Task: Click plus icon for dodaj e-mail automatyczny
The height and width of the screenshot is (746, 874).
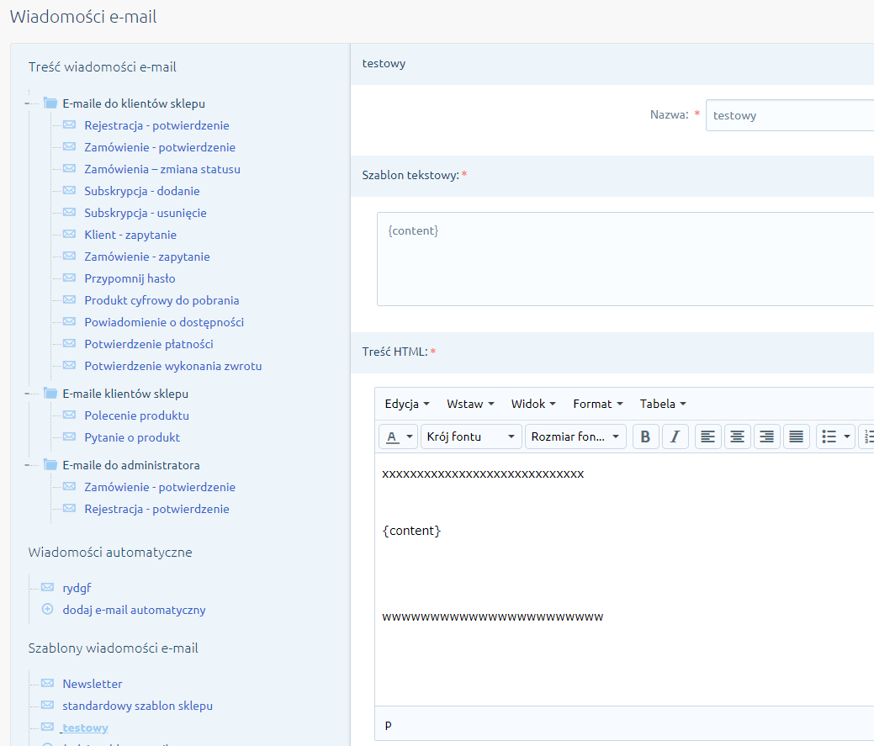Action: click(x=47, y=609)
